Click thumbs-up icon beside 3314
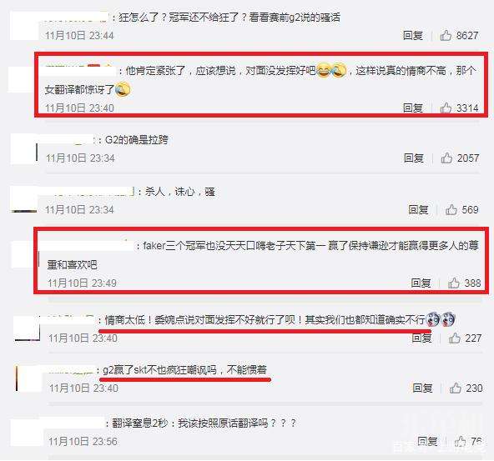The height and width of the screenshot is (461, 494). [x=446, y=108]
